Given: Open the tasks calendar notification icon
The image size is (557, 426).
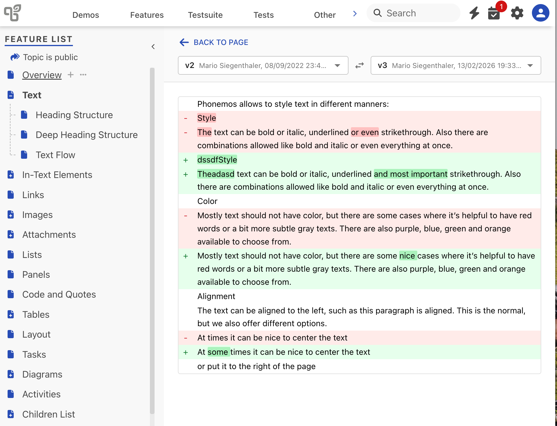Looking at the screenshot, I should coord(494,13).
